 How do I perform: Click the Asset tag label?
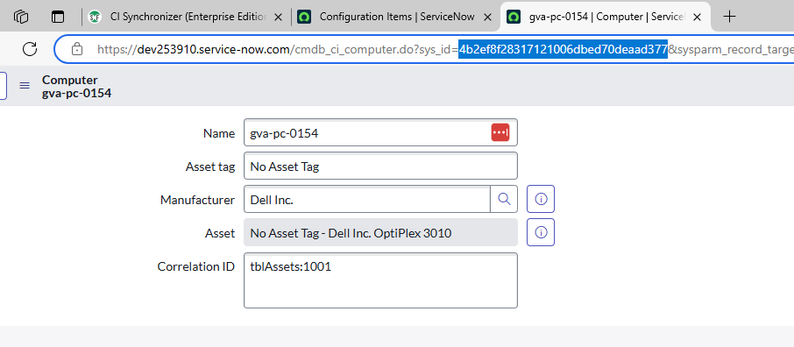(210, 166)
